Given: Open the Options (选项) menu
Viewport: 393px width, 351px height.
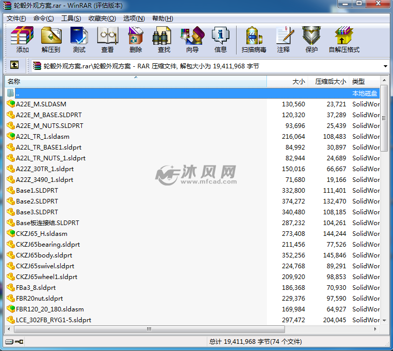Looking at the screenshot, I should [x=134, y=19].
